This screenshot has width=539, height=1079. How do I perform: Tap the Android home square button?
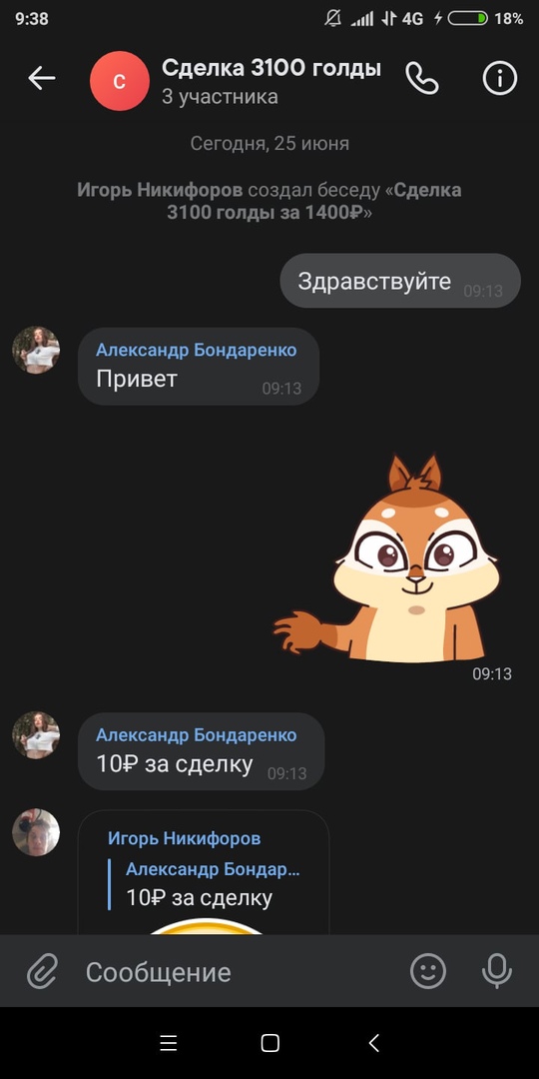pos(270,1043)
